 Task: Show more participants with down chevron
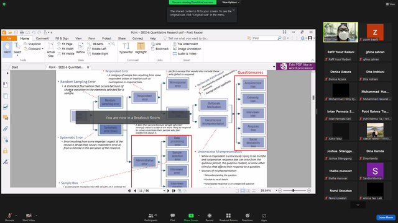coord(358,205)
